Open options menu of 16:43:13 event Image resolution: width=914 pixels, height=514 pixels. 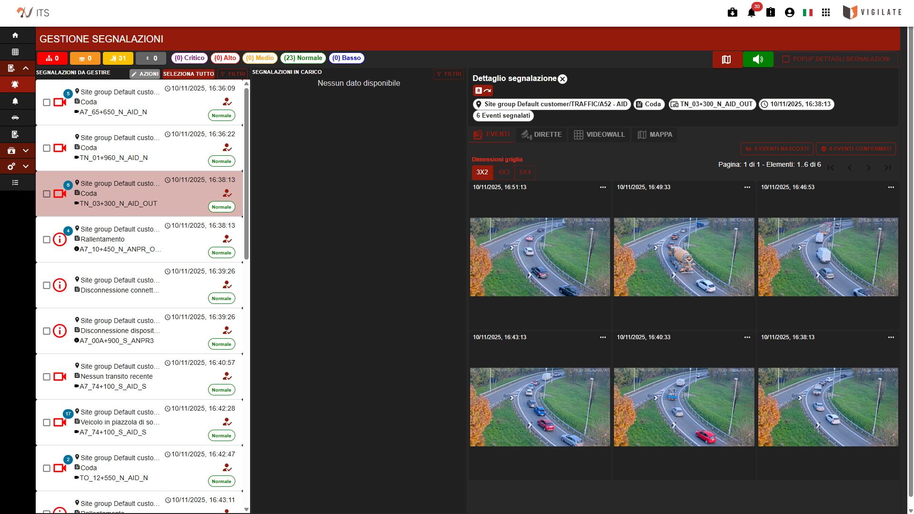point(603,337)
